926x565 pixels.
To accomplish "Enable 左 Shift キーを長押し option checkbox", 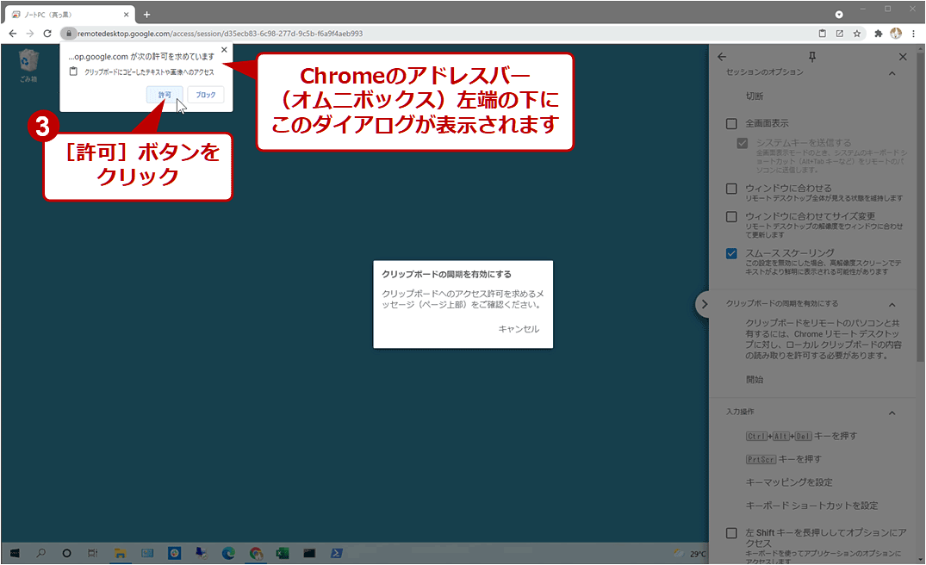I will [731, 533].
